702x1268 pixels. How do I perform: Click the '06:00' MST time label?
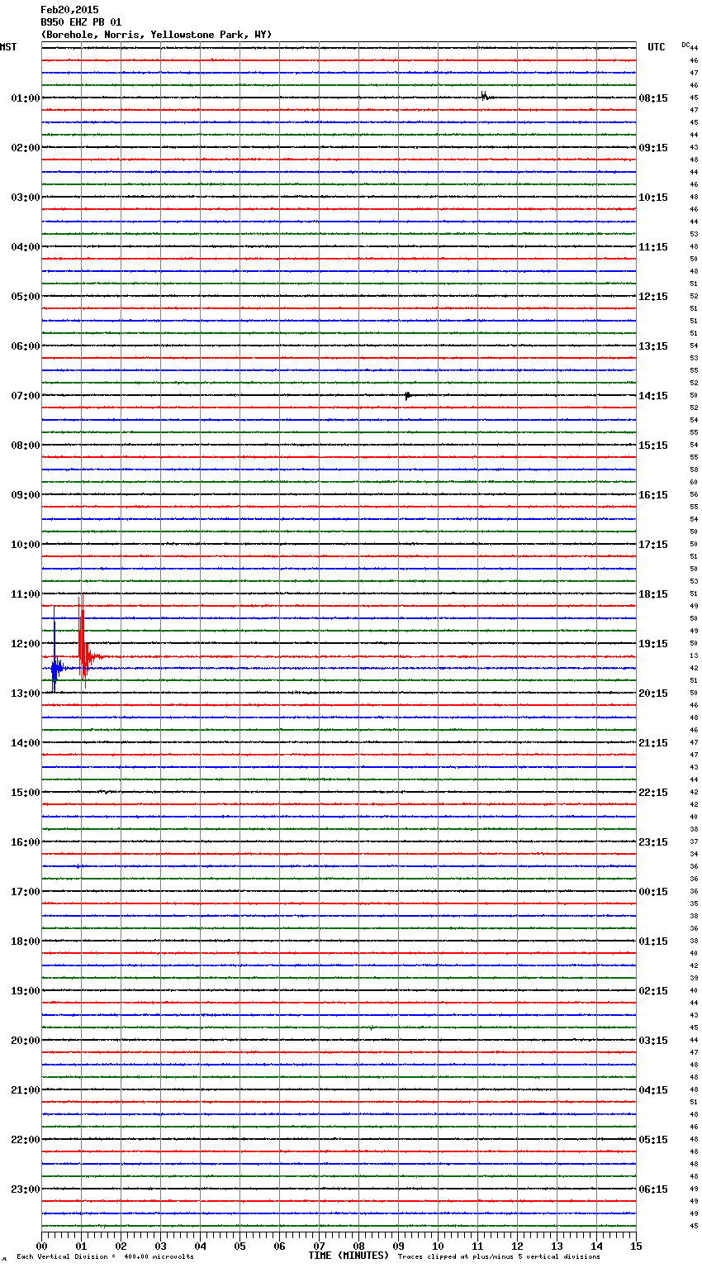(x=26, y=346)
